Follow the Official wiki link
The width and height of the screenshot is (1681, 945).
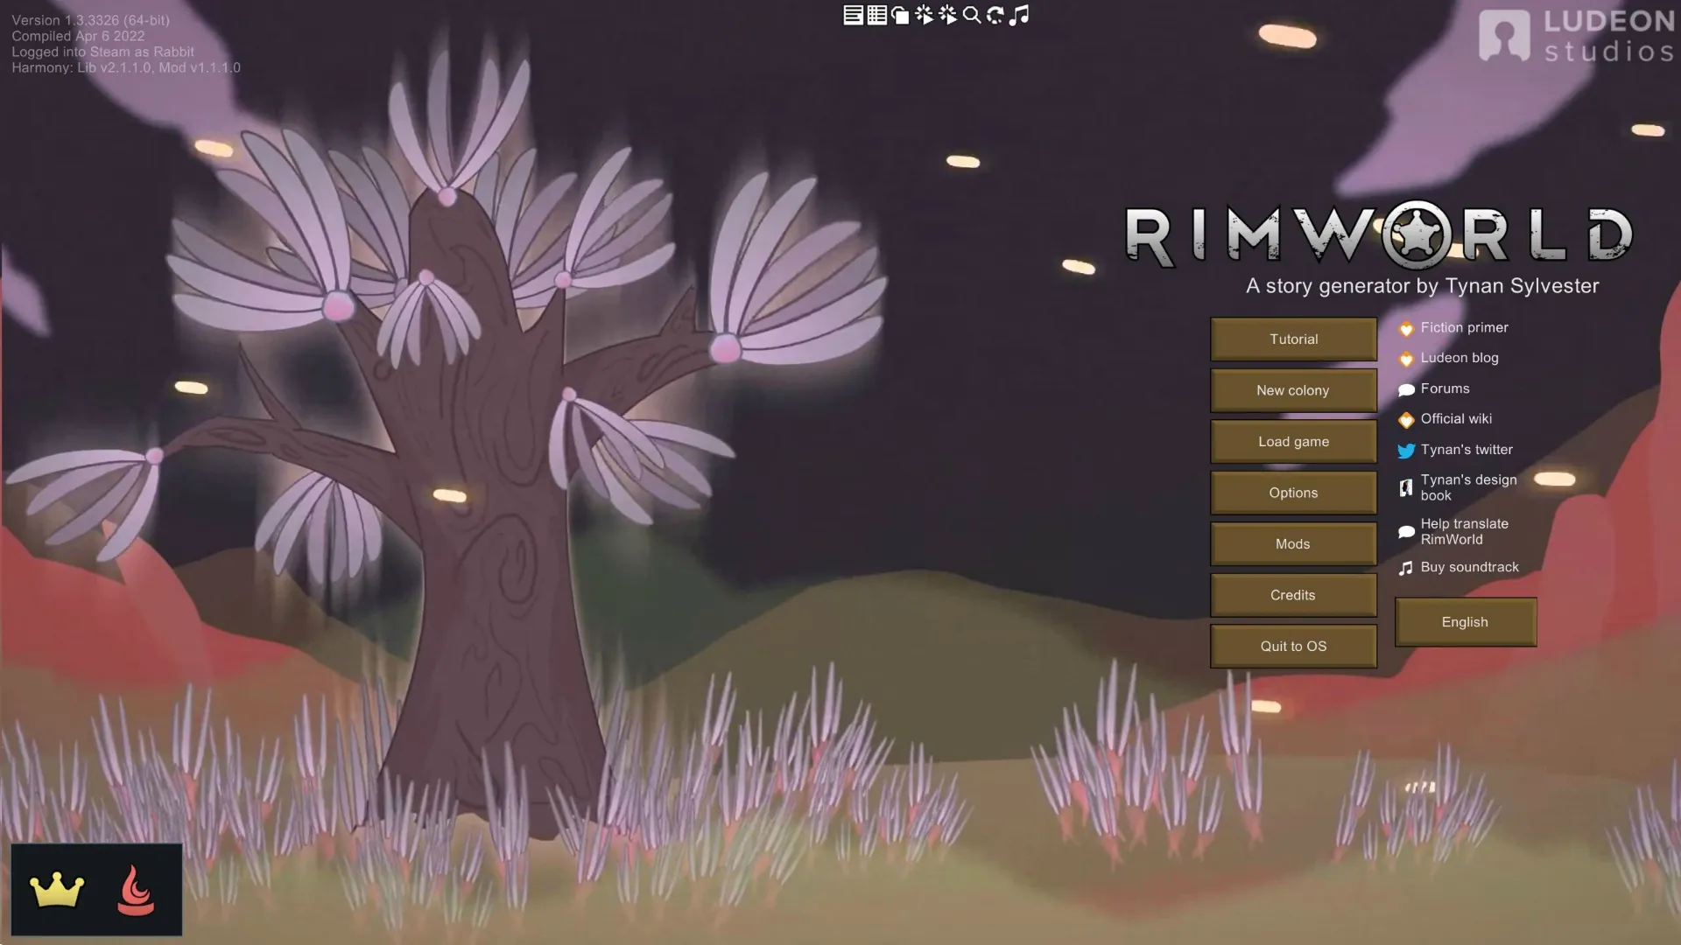[x=1455, y=419]
